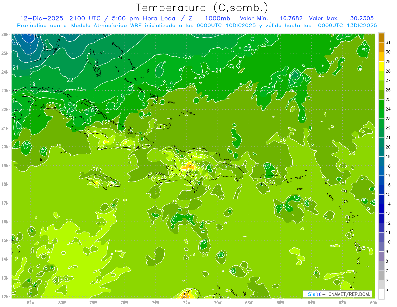Click the '70W' longitude axis label
Viewport: 397px width, 307px height.
click(218, 302)
